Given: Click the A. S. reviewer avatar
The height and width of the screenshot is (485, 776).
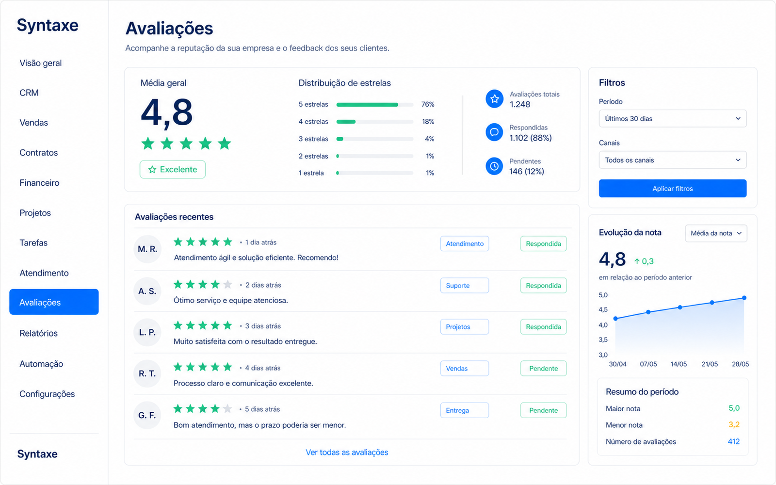Looking at the screenshot, I should 147,291.
